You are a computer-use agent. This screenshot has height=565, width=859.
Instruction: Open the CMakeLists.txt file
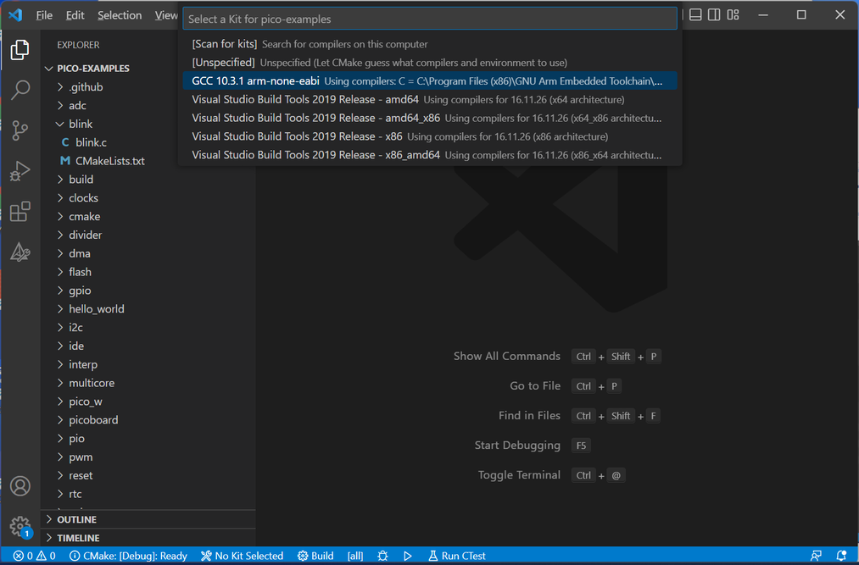click(x=148, y=161)
